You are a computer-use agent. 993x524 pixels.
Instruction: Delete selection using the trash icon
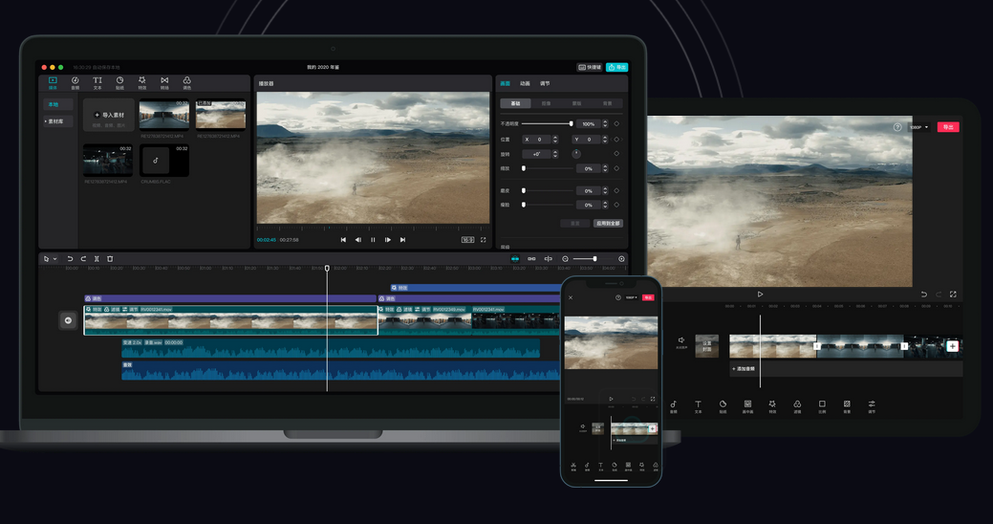click(x=110, y=258)
